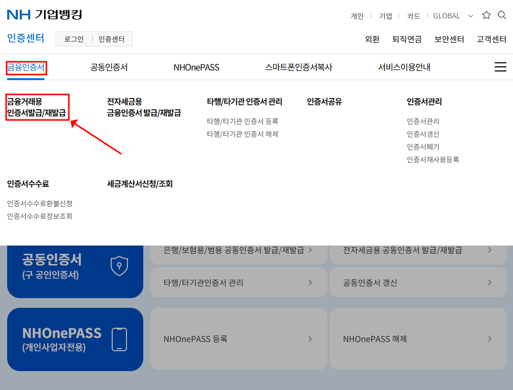Open the 인증서관리 sub-item link

pos(423,121)
